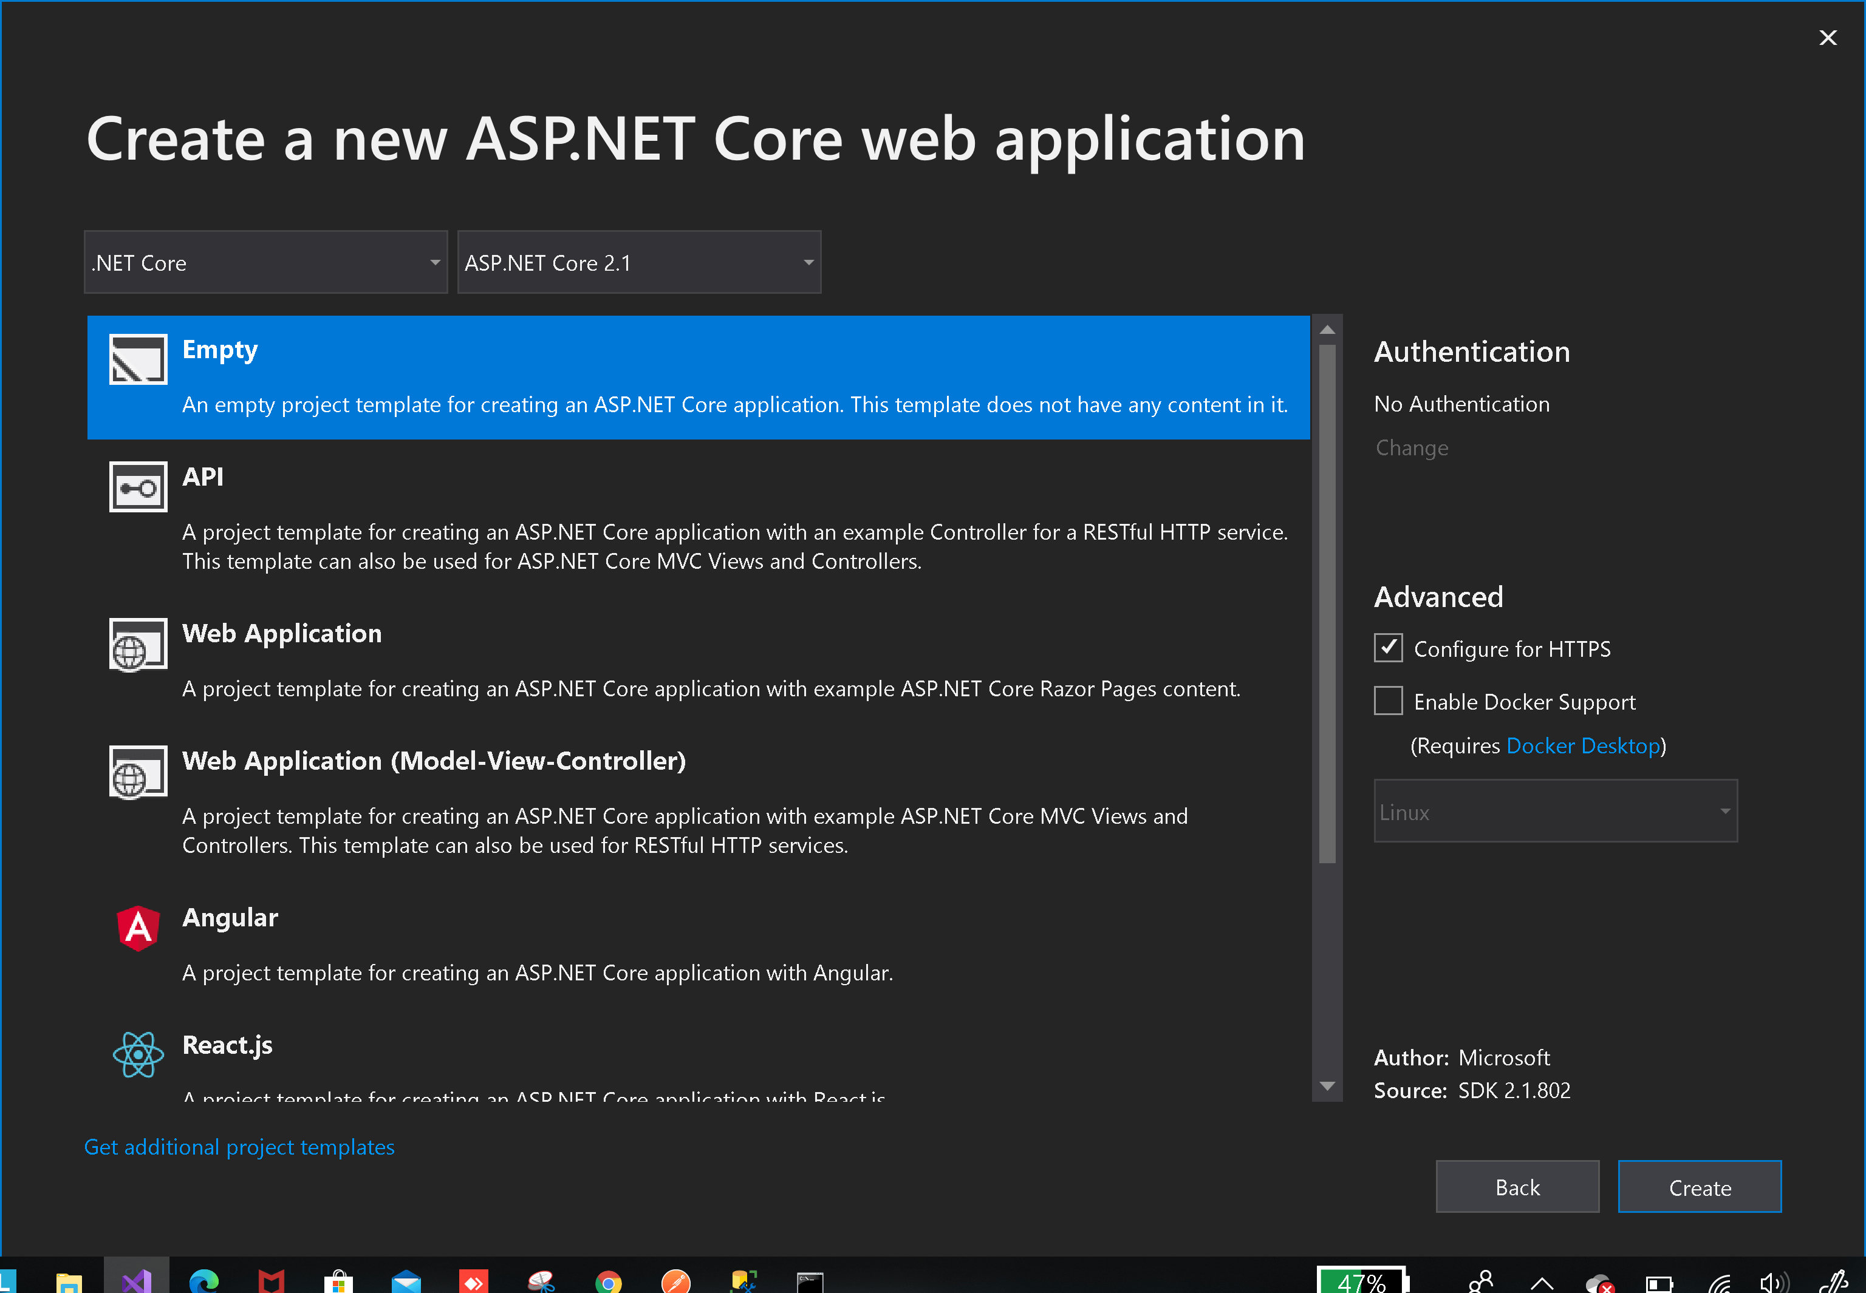Click the template list scroll down arrow
1866x1293 pixels.
[1327, 1087]
